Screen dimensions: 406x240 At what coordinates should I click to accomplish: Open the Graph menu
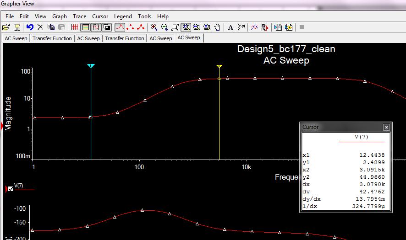pos(60,16)
